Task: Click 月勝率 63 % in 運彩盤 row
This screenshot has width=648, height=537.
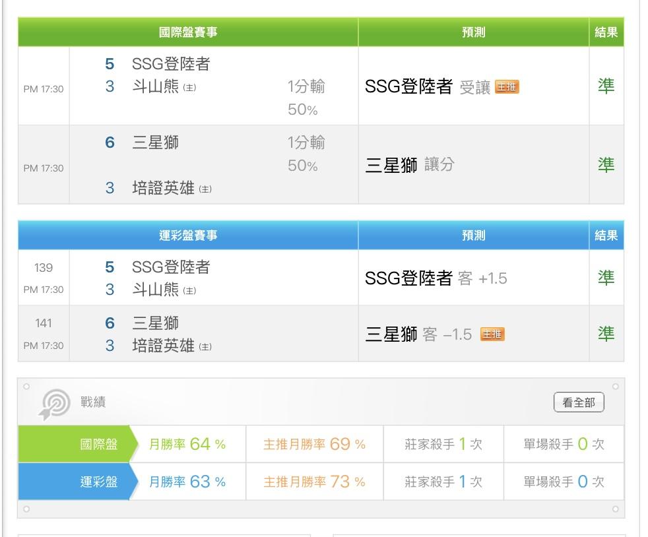Action: [187, 481]
